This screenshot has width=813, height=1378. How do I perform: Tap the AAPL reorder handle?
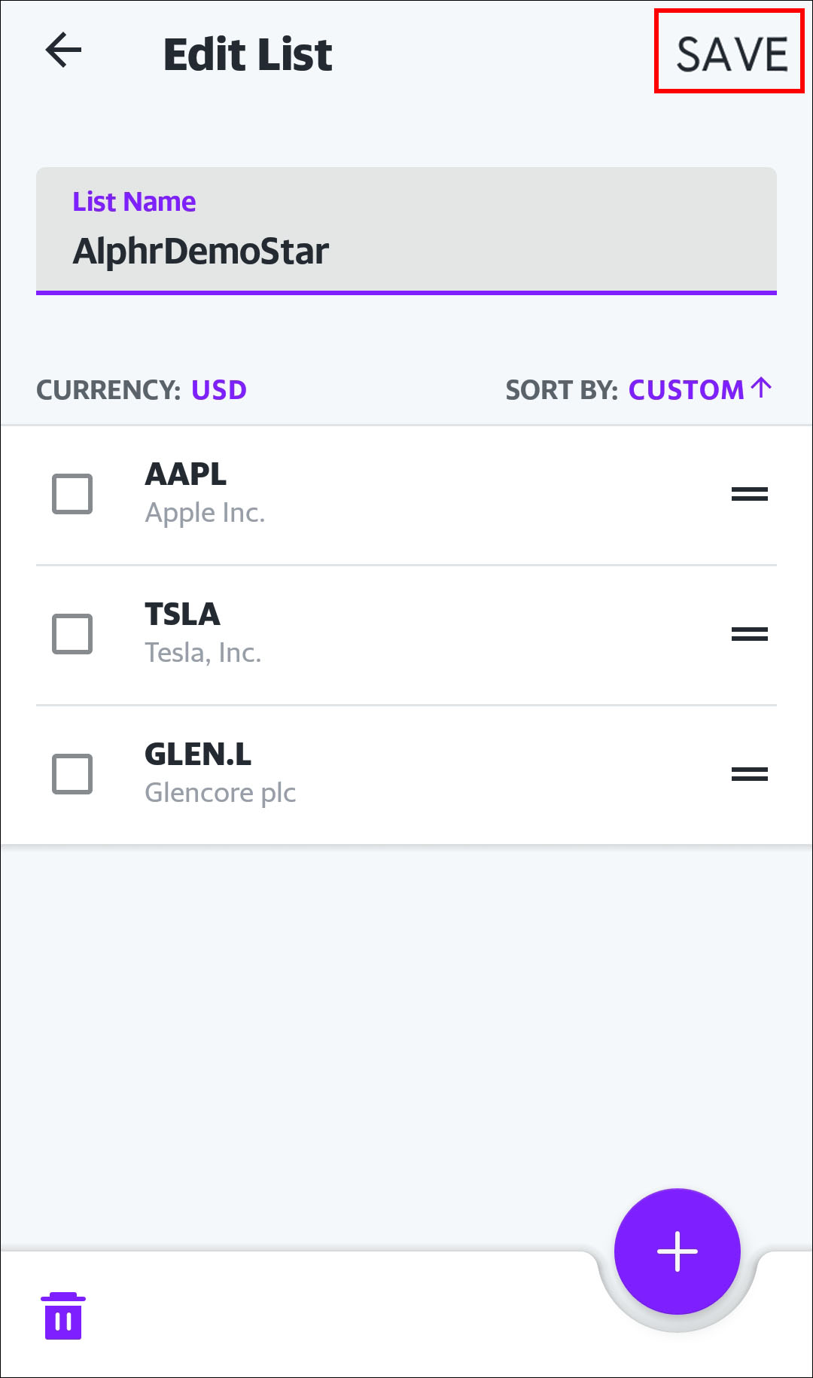(750, 494)
